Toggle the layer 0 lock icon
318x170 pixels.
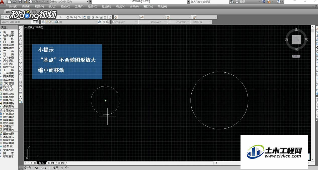(x=55, y=22)
